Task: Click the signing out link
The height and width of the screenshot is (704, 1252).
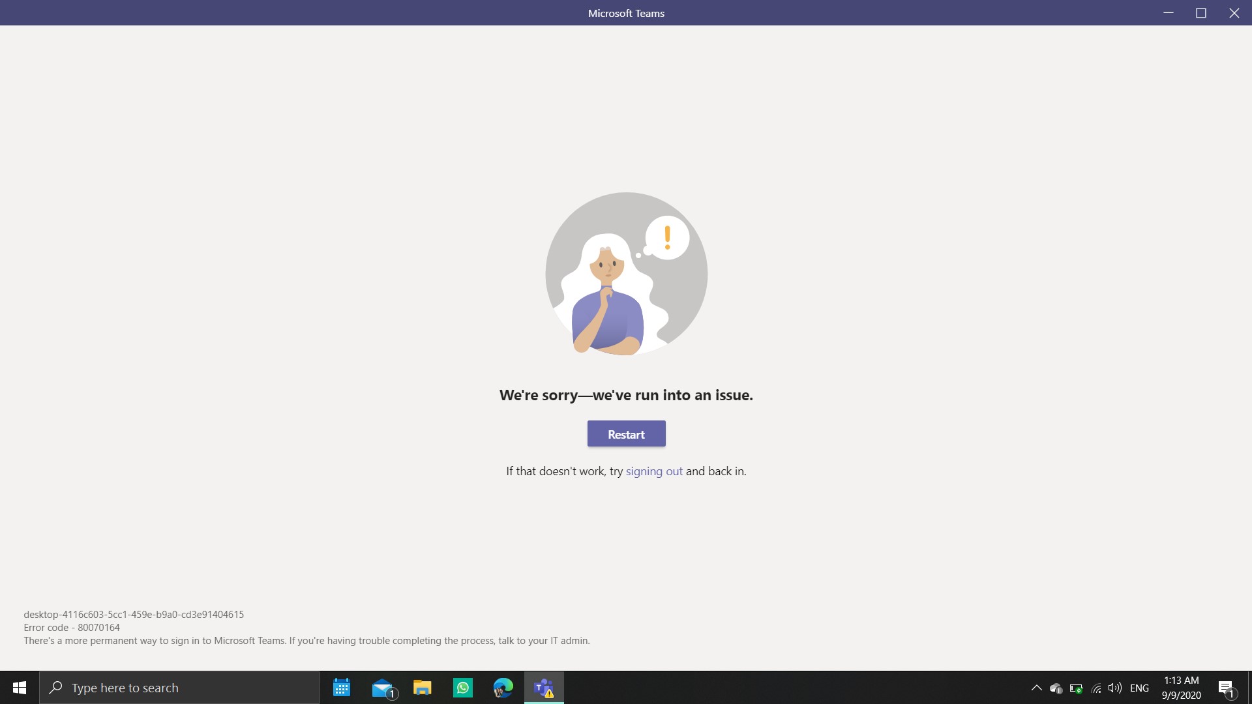Action: (x=655, y=471)
